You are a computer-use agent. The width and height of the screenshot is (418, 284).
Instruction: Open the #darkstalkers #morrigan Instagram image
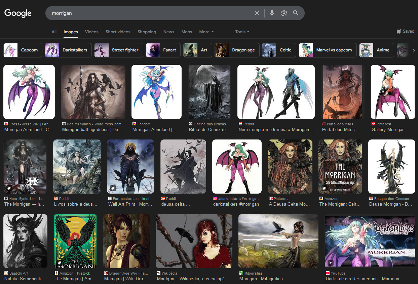pyautogui.click(x=237, y=166)
